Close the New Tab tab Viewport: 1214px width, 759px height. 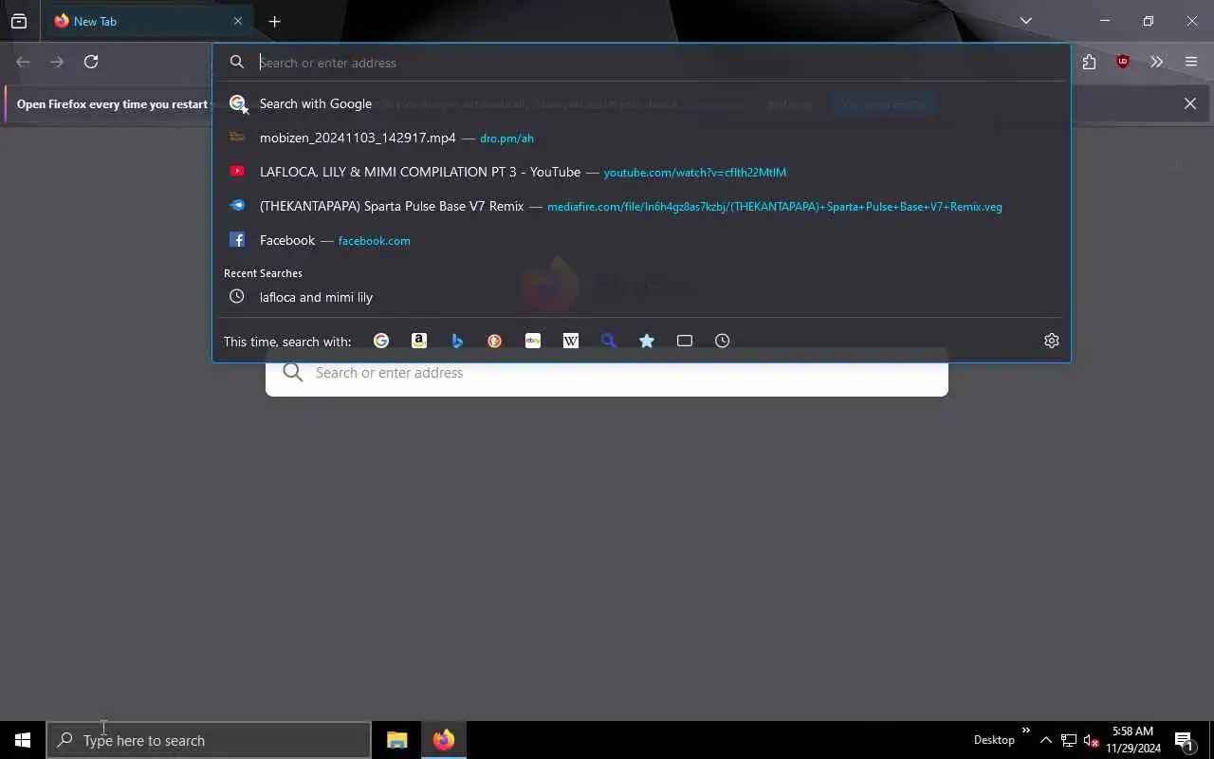[x=238, y=21]
